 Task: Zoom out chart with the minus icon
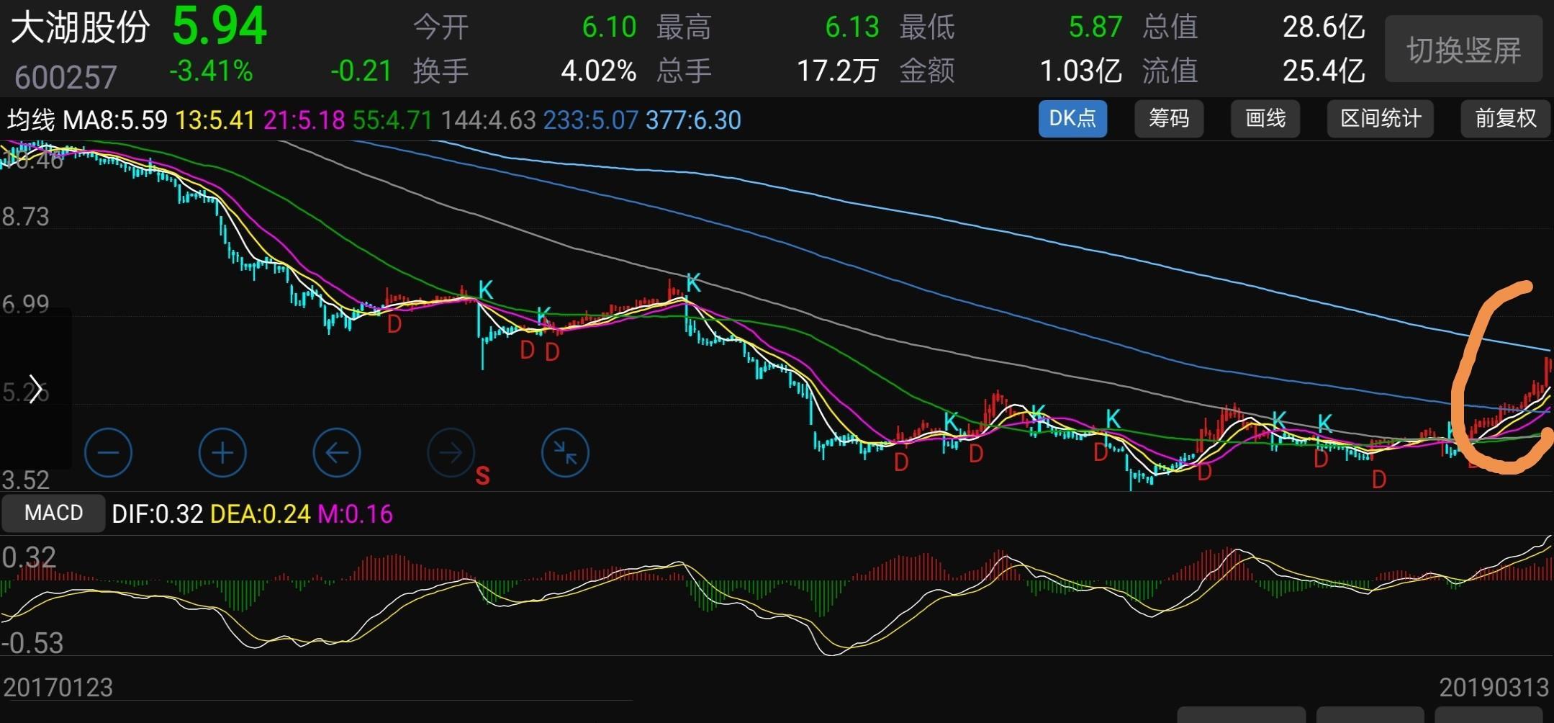[x=108, y=452]
